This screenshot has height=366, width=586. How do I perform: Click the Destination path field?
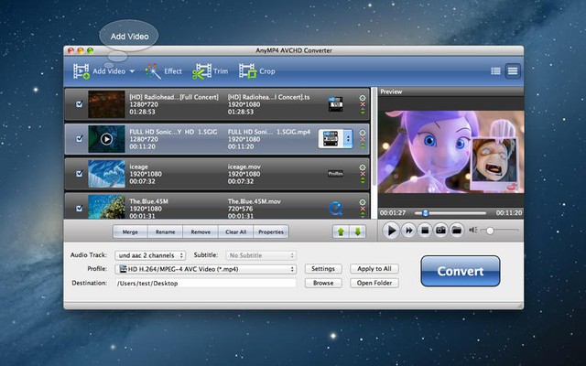pyautogui.click(x=206, y=283)
